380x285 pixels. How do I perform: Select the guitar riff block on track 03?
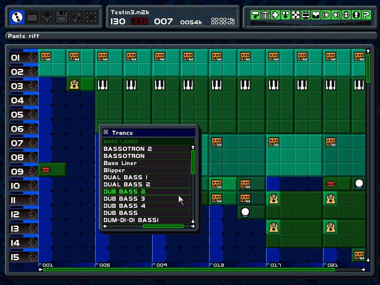click(74, 84)
